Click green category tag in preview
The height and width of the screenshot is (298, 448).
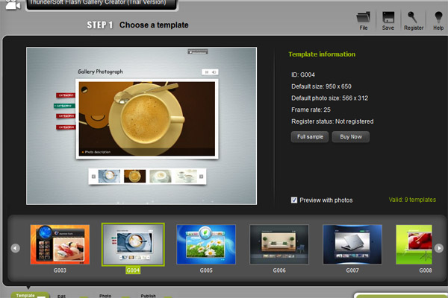coord(64,106)
